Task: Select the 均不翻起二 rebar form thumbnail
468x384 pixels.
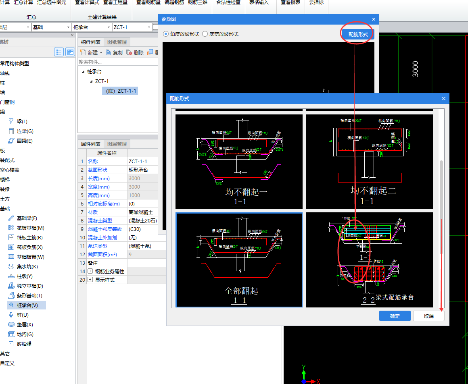Action: pyautogui.click(x=369, y=161)
